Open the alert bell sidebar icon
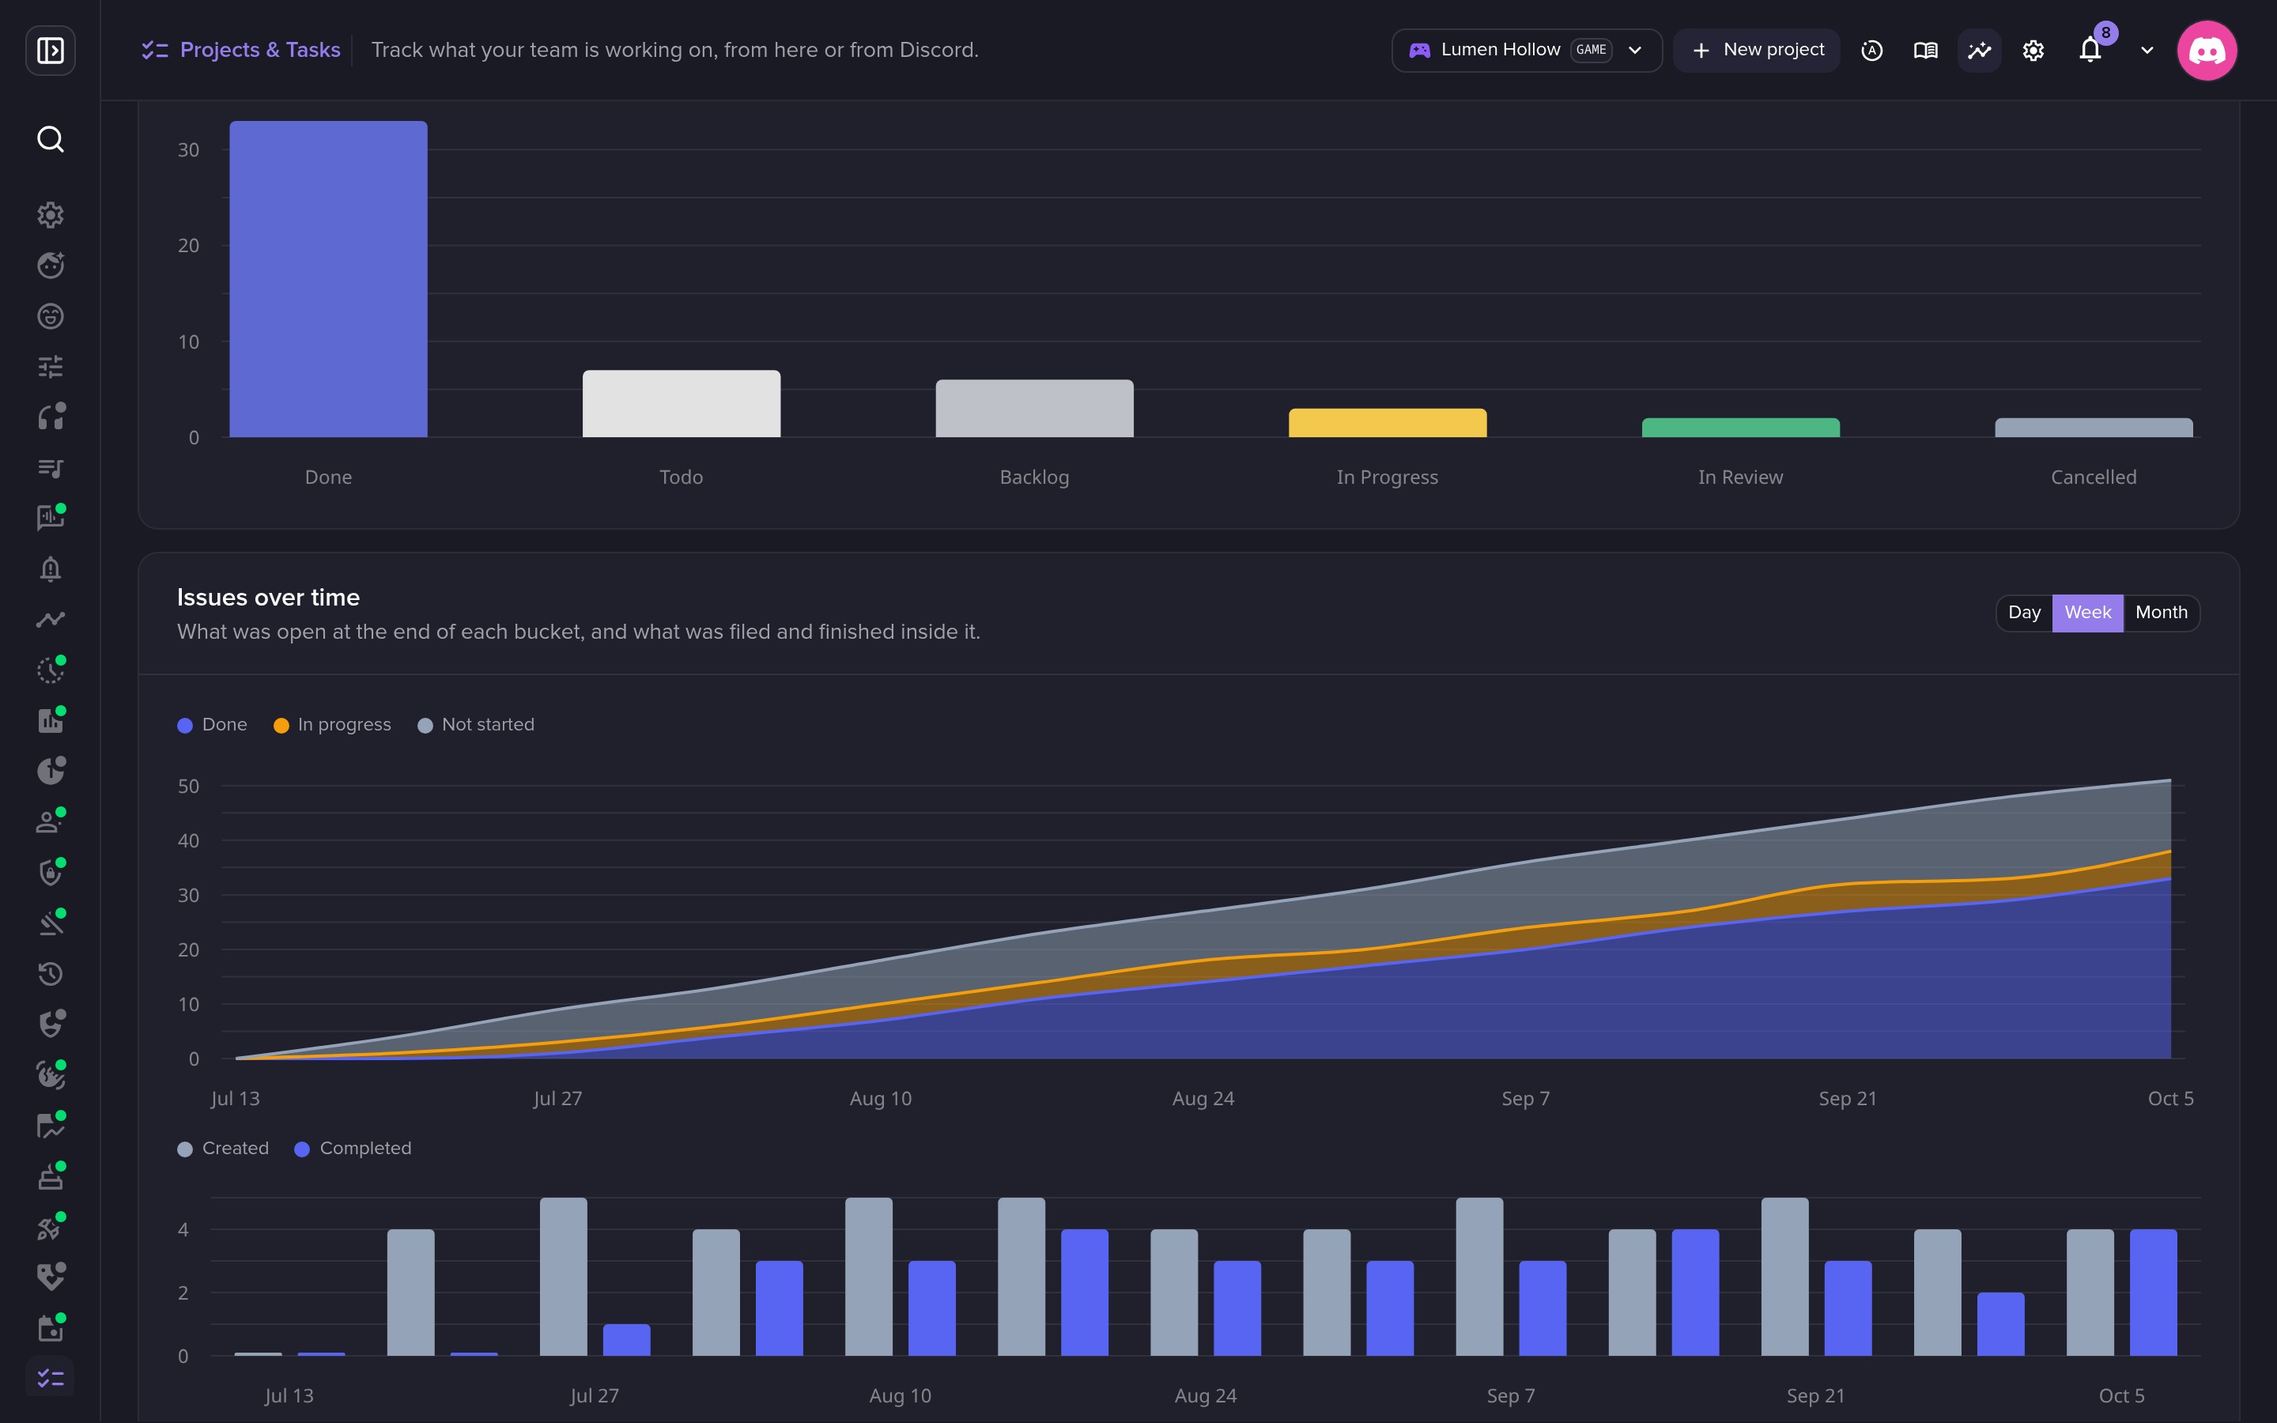Image resolution: width=2277 pixels, height=1423 pixels. (x=50, y=568)
